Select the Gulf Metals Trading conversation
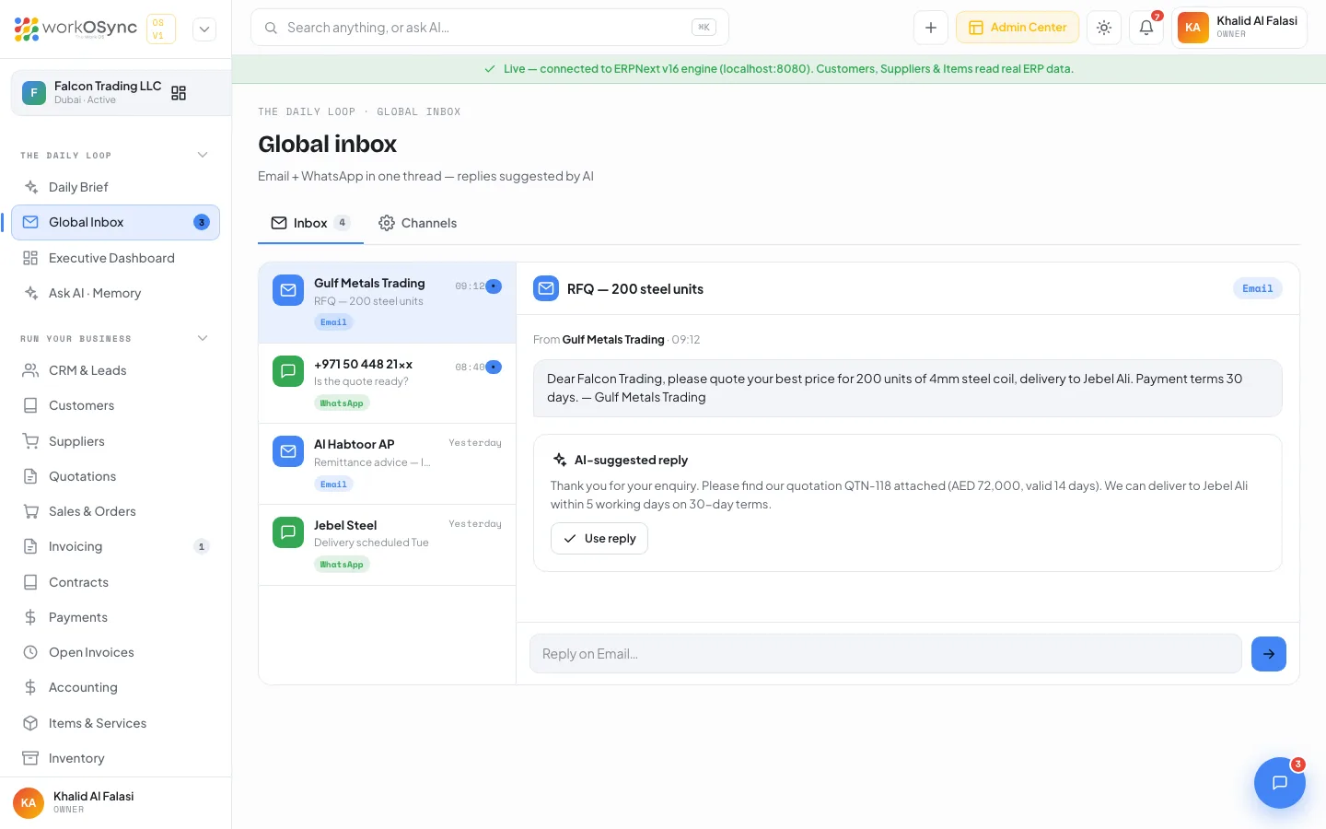 387,302
